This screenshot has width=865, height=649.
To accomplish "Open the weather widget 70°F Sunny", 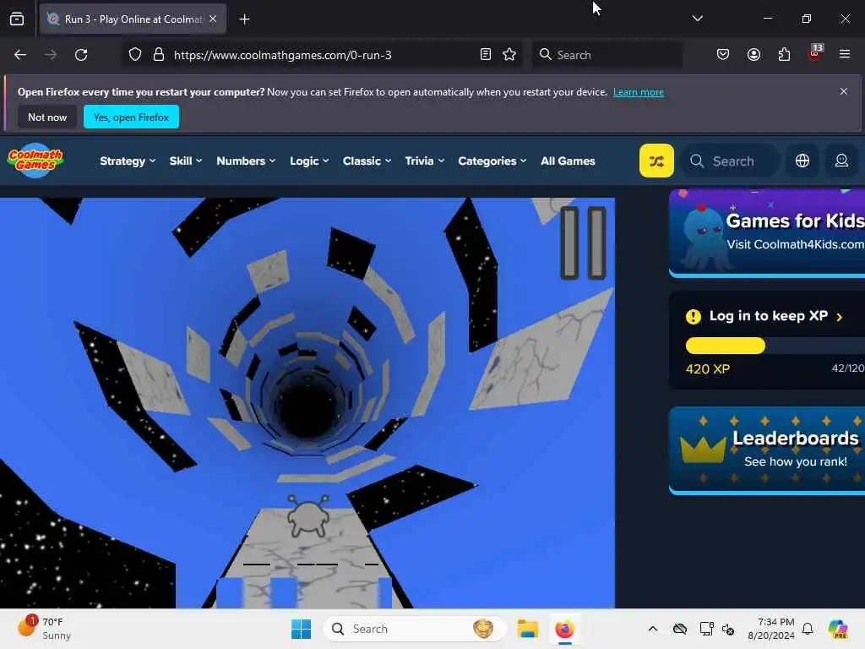I will pyautogui.click(x=44, y=629).
